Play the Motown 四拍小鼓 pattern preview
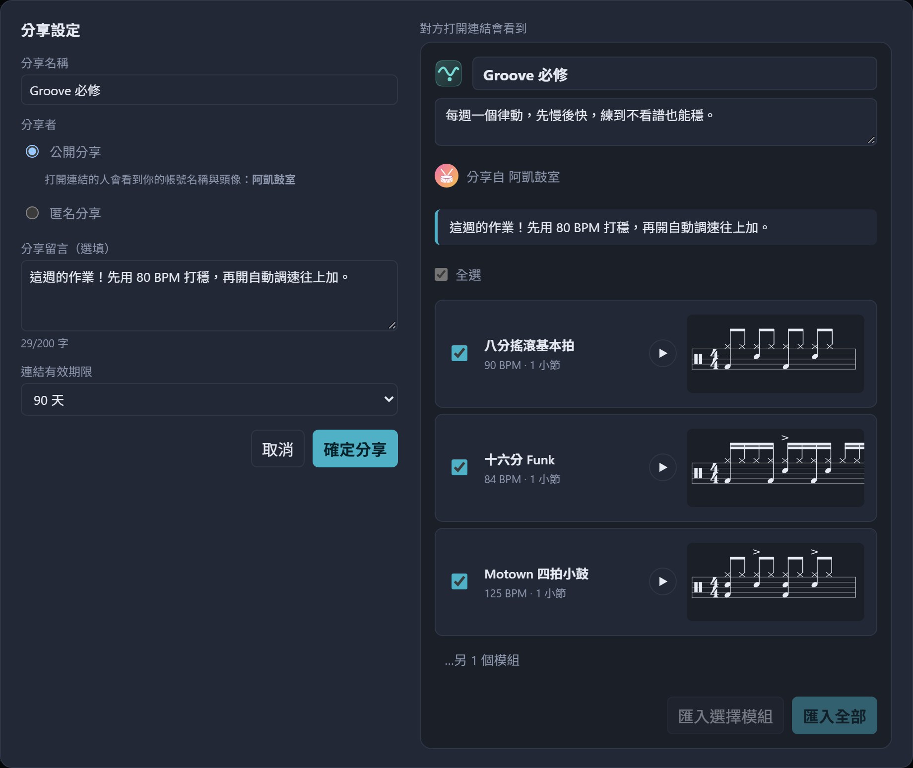The height and width of the screenshot is (768, 913). click(x=662, y=581)
